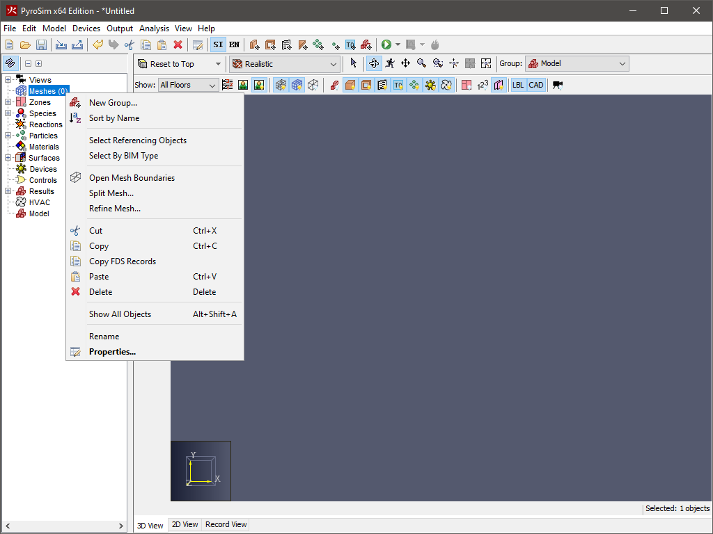This screenshot has width=713, height=534.
Task: Choose Open Mesh Boundaries
Action: coord(155,178)
